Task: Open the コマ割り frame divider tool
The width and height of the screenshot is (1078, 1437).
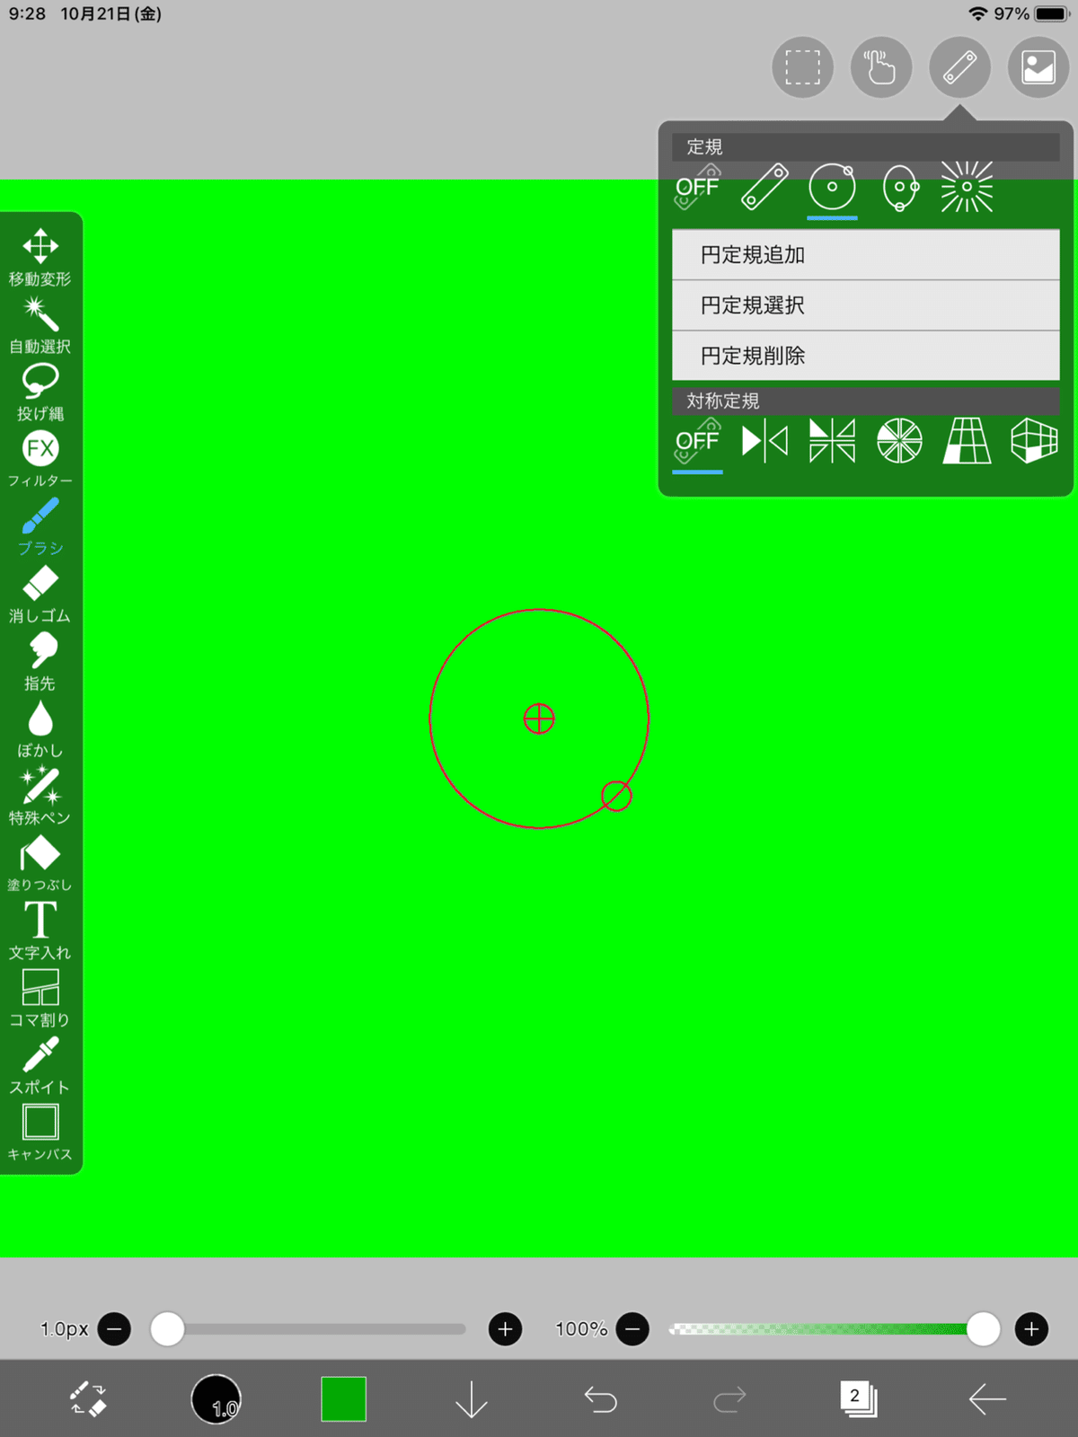Action: click(x=40, y=998)
